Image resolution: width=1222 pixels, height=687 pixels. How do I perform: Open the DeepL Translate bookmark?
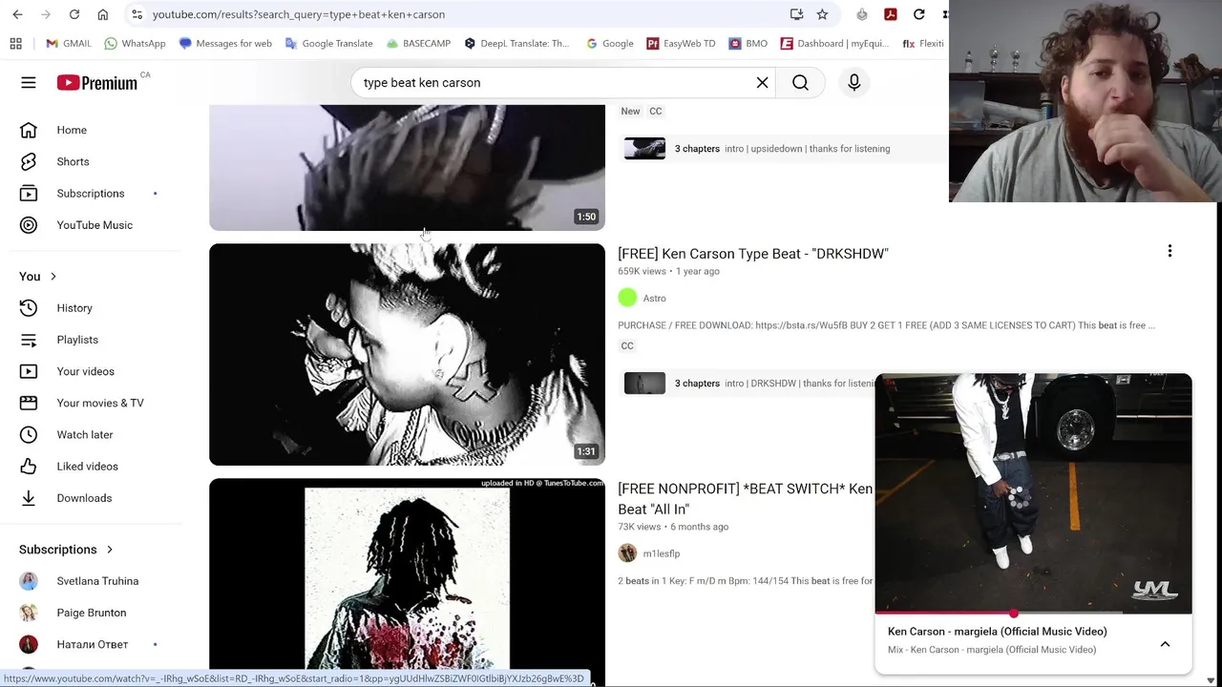[516, 43]
